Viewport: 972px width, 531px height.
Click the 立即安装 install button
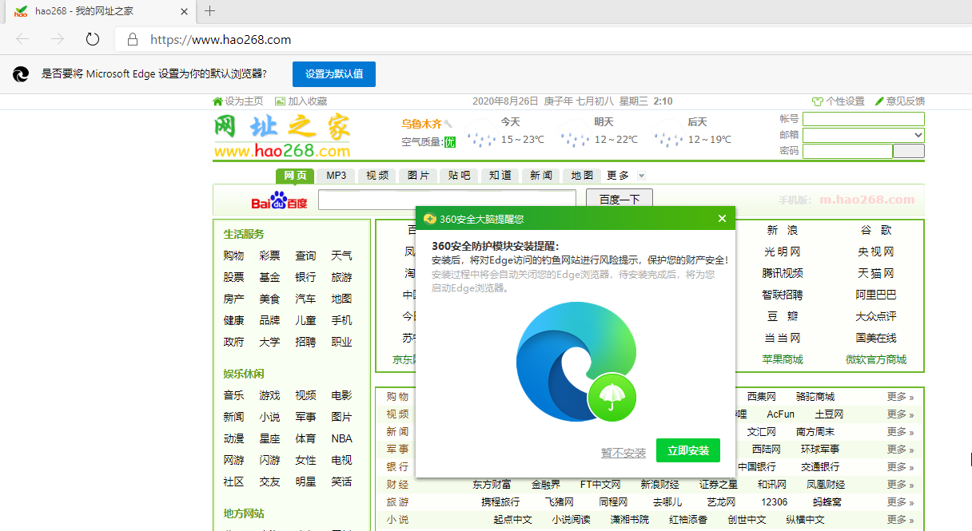[x=687, y=450]
